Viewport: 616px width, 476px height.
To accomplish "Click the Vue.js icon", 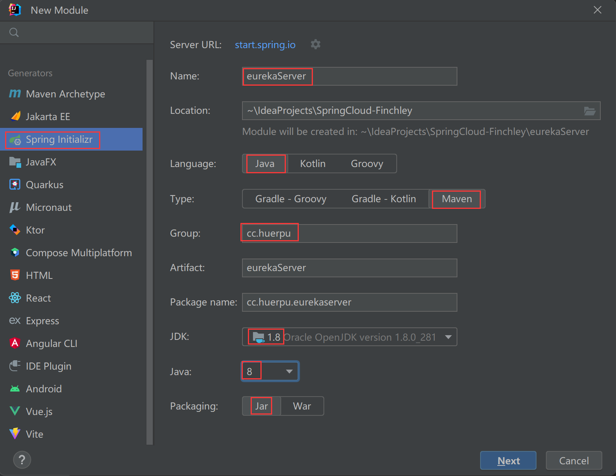I will 15,411.
